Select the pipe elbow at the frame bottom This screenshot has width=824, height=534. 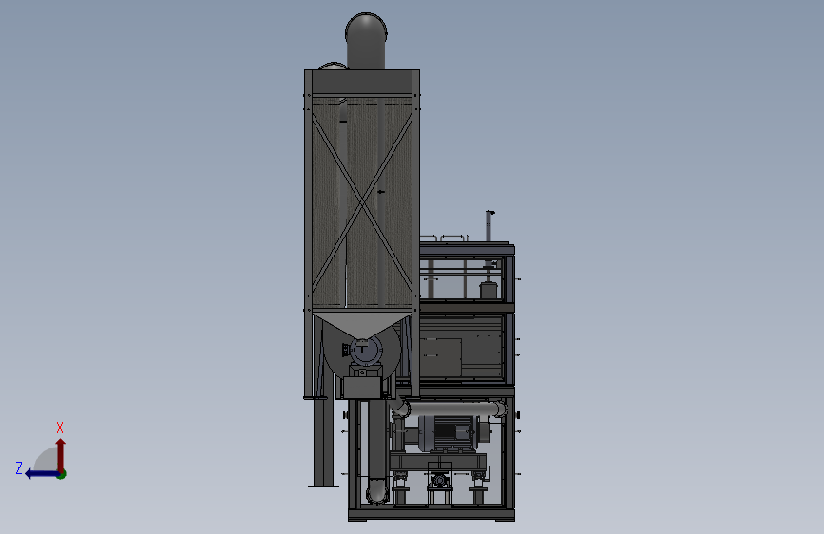point(376,492)
